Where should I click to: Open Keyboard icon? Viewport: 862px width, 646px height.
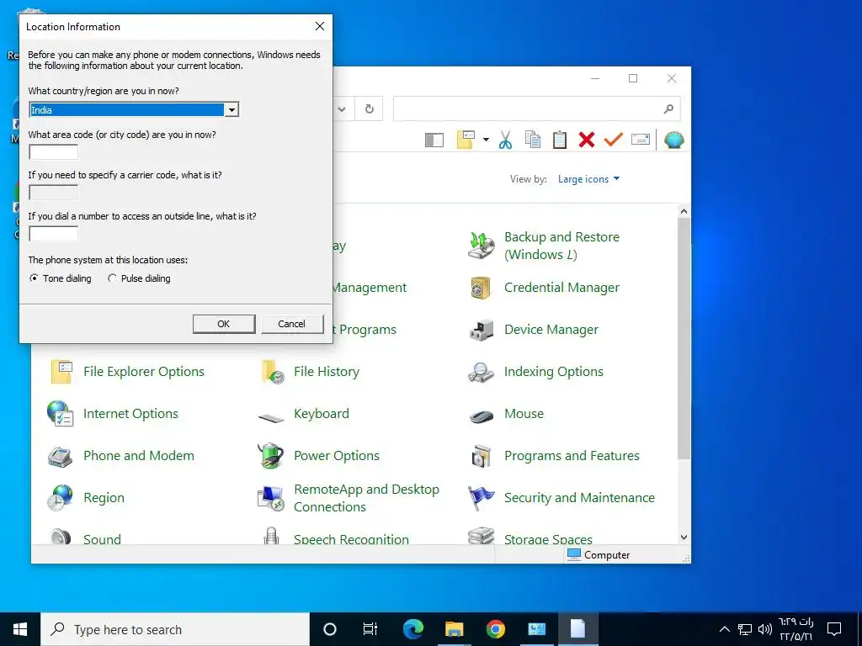coord(271,417)
